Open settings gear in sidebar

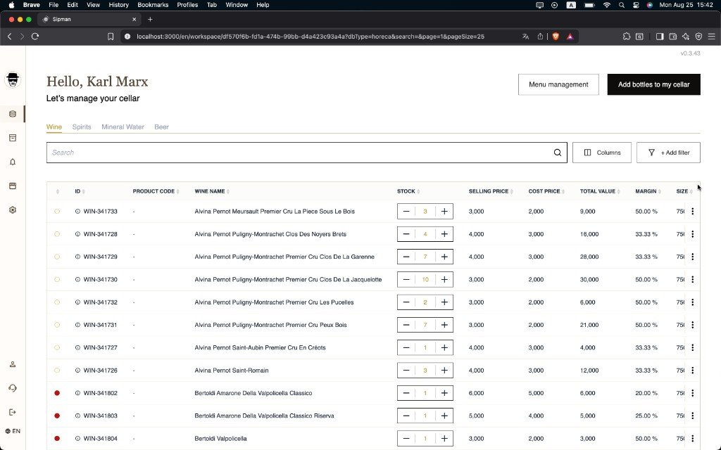pos(13,210)
